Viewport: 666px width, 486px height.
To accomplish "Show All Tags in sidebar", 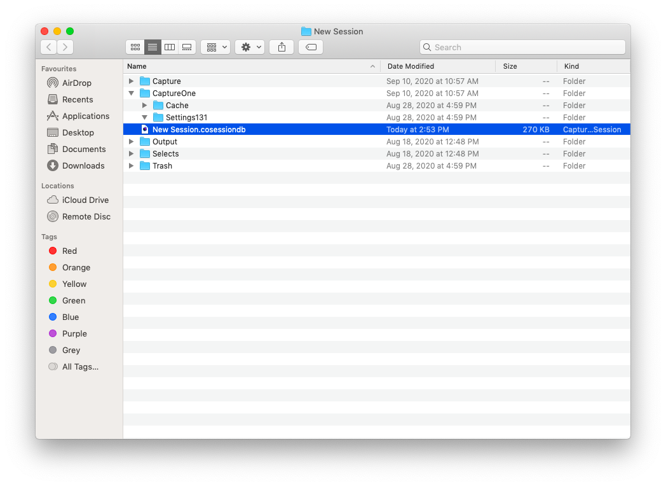I will (74, 367).
